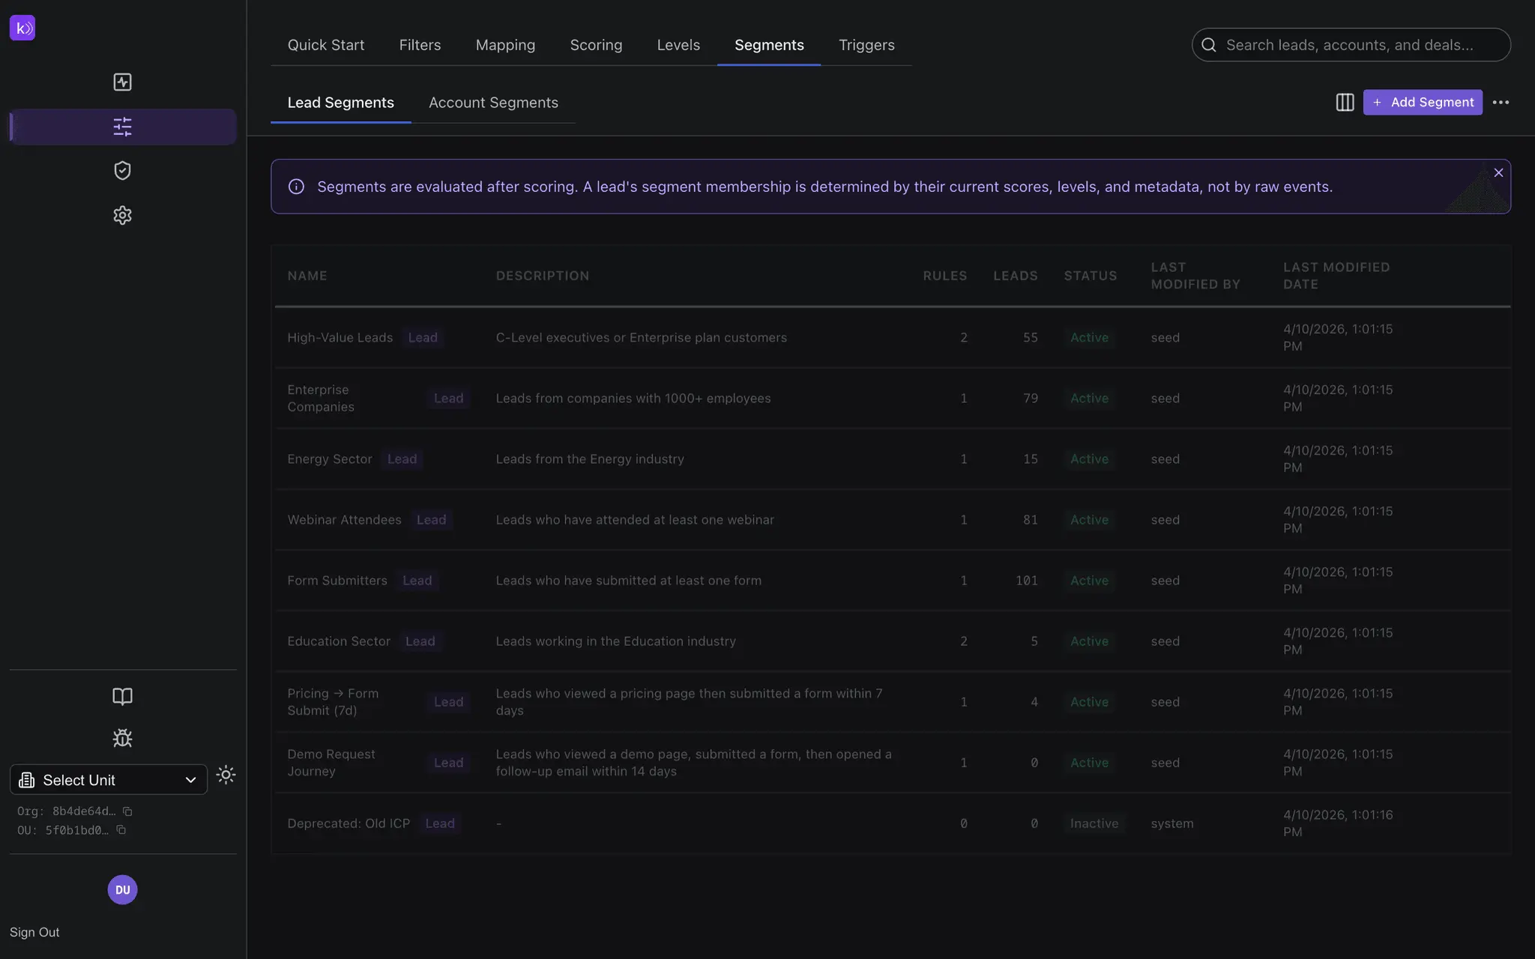
Task: Switch to the Triggers tab
Action: tap(866, 45)
